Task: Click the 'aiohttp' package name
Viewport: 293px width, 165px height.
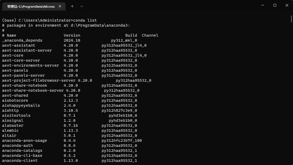Action: 10,110
